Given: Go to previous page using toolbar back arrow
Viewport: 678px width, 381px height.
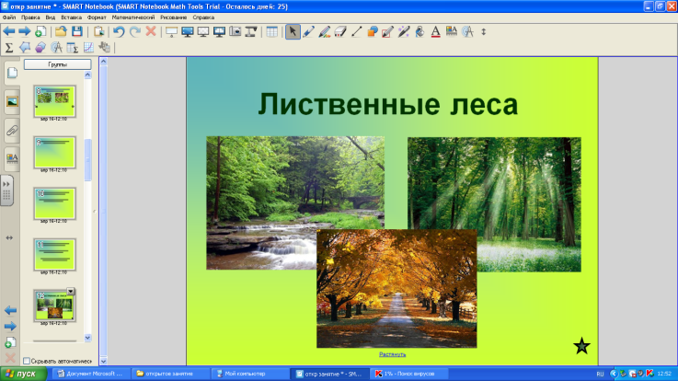Looking at the screenshot, I should 8,31.
